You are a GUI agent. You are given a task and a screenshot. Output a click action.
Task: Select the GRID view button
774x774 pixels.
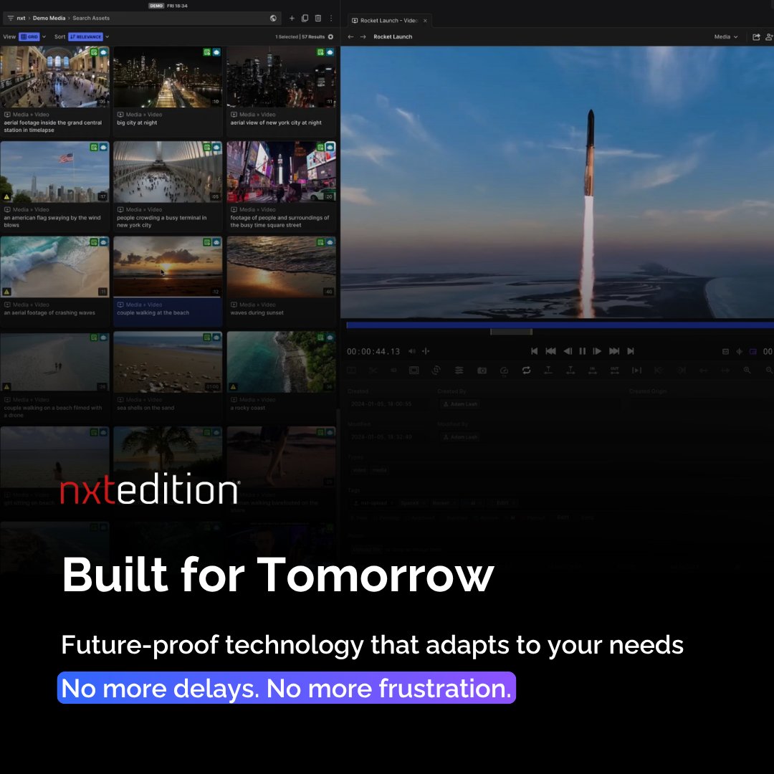[x=29, y=37]
